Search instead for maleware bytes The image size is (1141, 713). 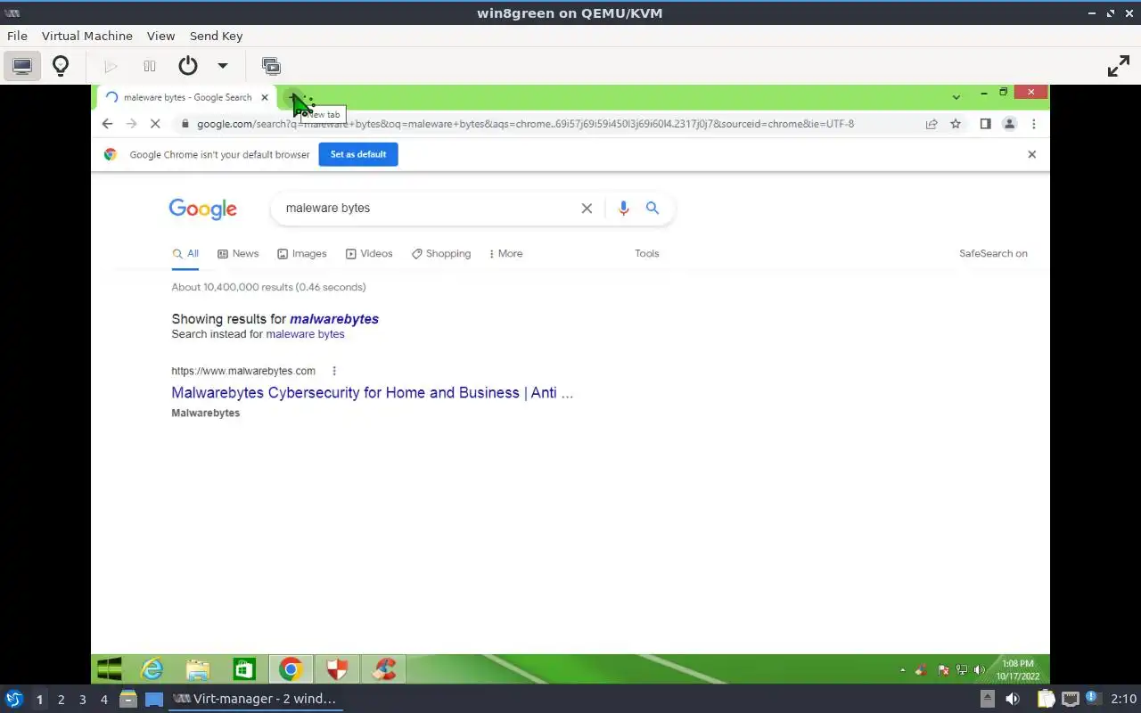(305, 334)
